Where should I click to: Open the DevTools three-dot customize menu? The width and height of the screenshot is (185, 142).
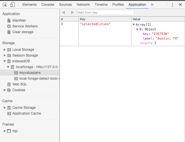[x=172, y=5]
